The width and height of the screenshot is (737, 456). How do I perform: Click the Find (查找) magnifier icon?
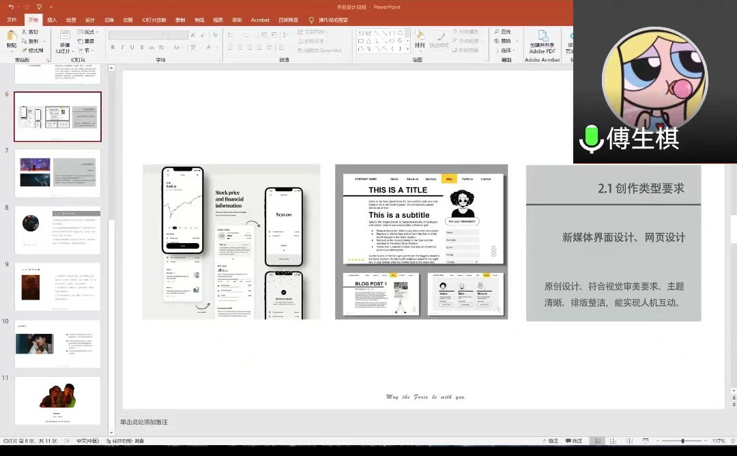(496, 32)
